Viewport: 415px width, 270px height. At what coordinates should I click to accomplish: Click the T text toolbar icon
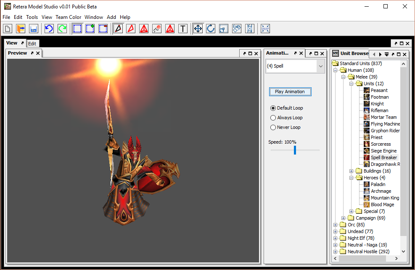coord(183,29)
